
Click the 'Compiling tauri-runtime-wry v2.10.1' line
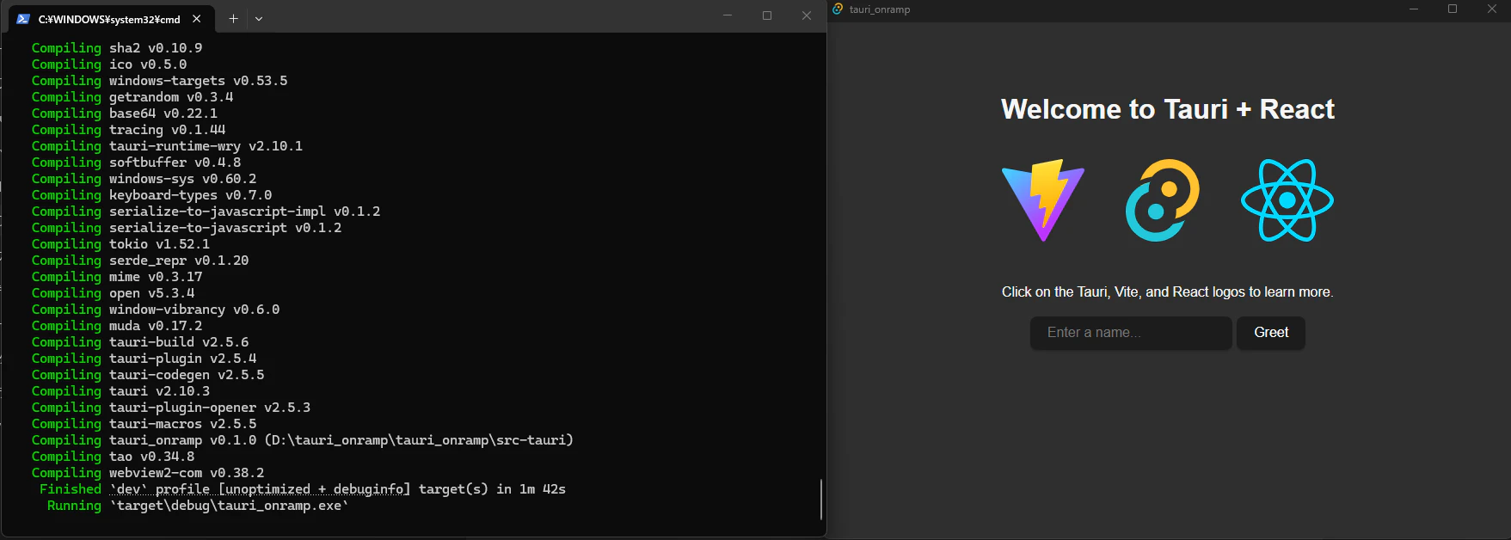click(x=168, y=146)
